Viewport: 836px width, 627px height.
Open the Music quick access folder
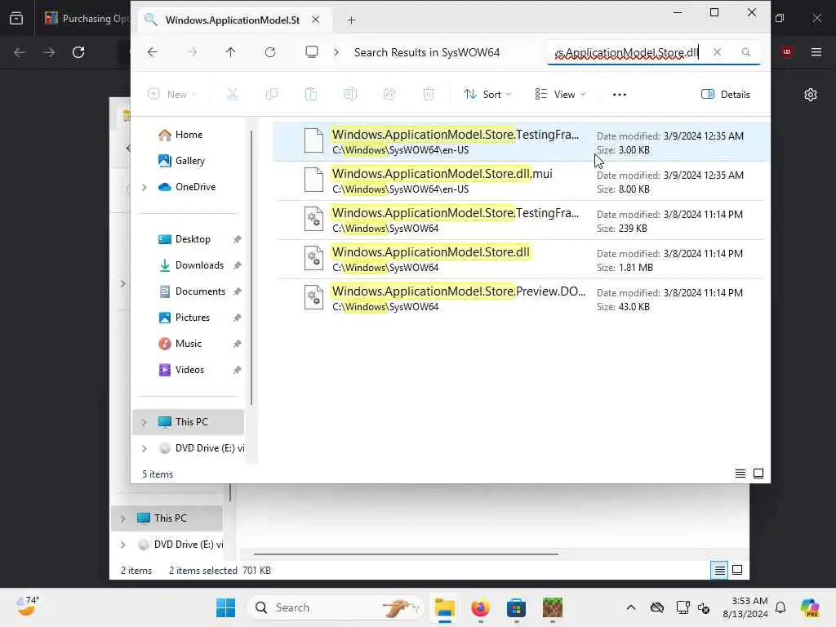click(189, 344)
